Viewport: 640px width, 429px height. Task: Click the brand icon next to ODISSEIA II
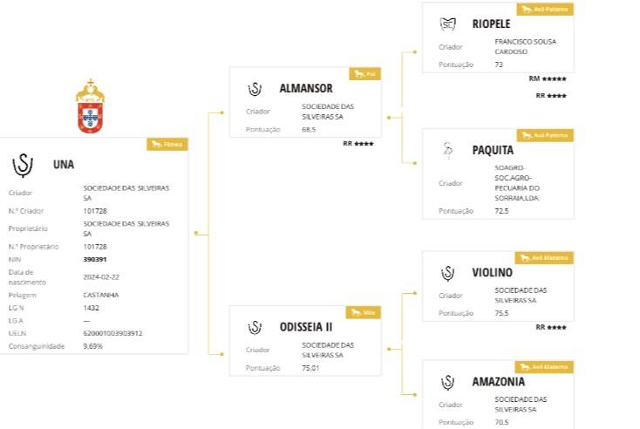[x=255, y=327]
